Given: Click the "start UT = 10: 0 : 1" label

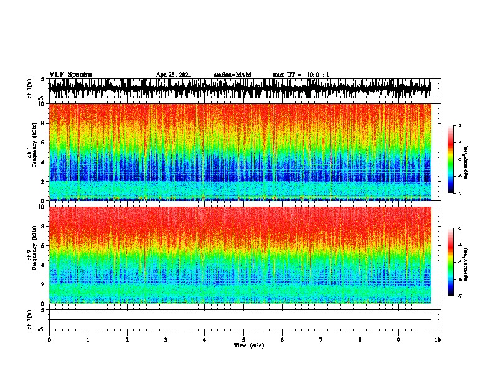Looking at the screenshot, I should click(x=301, y=75).
